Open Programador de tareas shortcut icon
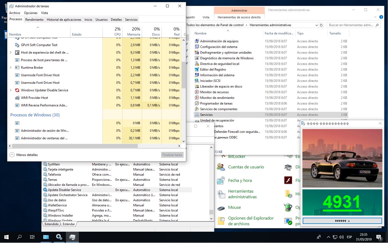The image size is (388, 243). pyautogui.click(x=197, y=103)
